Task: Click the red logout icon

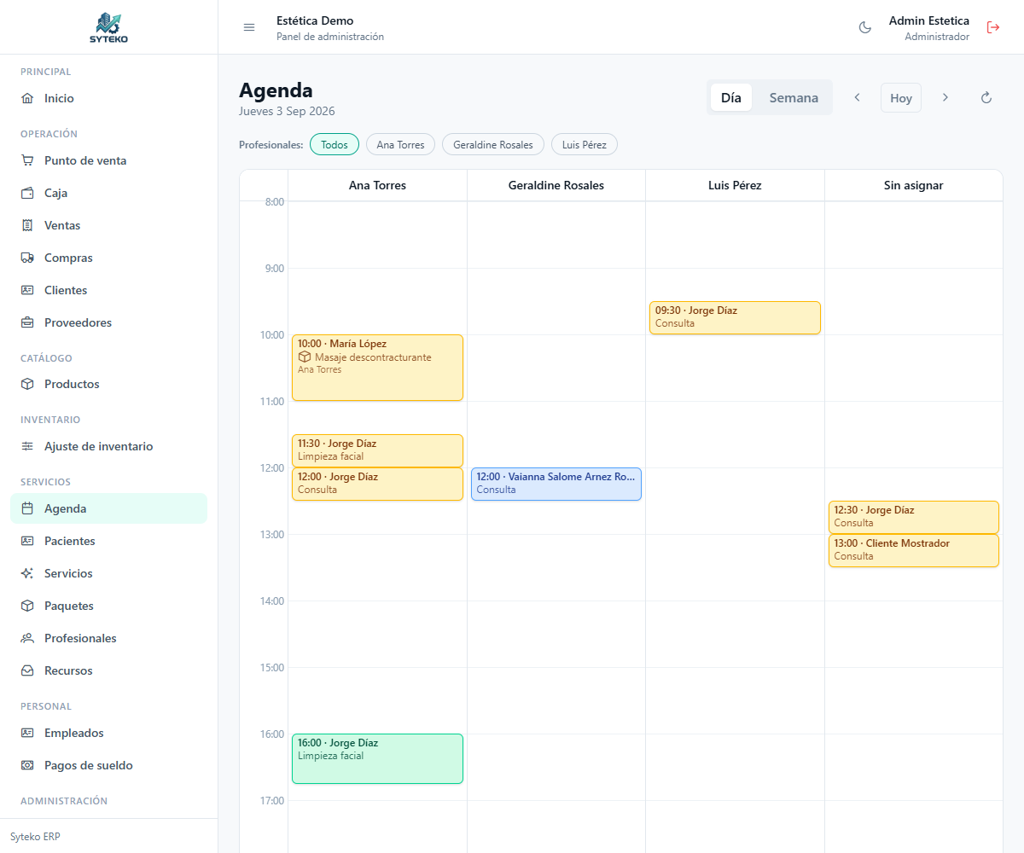Action: (993, 27)
